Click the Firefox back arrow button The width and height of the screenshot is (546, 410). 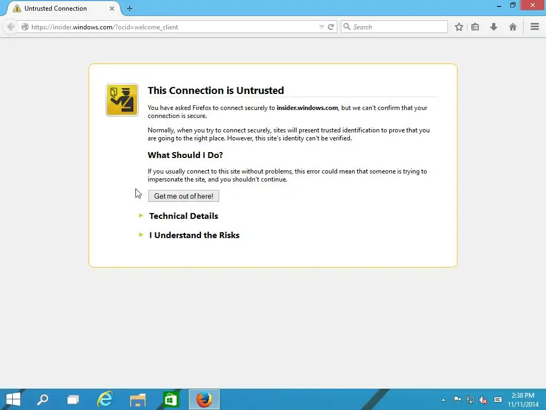coord(11,27)
